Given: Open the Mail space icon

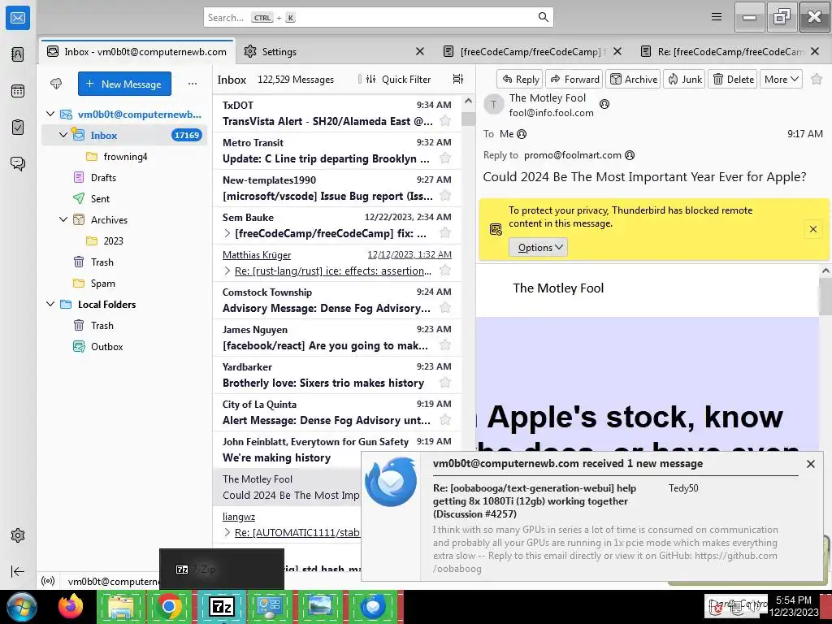Looking at the screenshot, I should point(18,18).
